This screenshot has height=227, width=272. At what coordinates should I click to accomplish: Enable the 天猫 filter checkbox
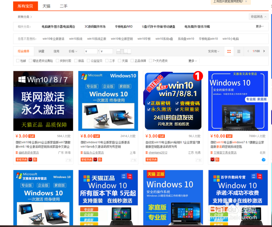pos(119,60)
